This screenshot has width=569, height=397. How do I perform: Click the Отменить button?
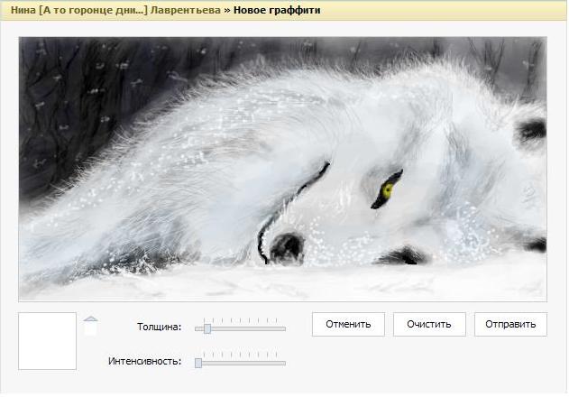348,324
